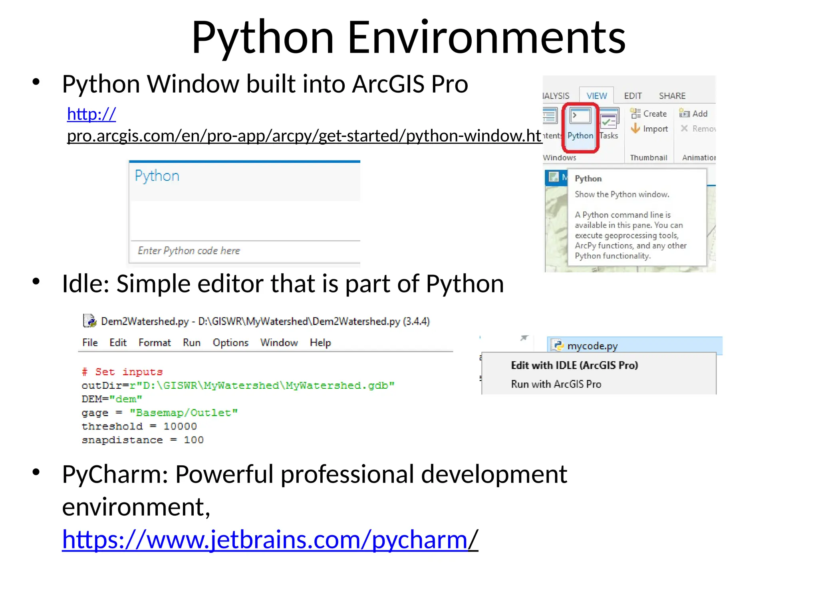Click 'Show the Python window.' tooltip text
The image size is (818, 613).
coord(622,194)
